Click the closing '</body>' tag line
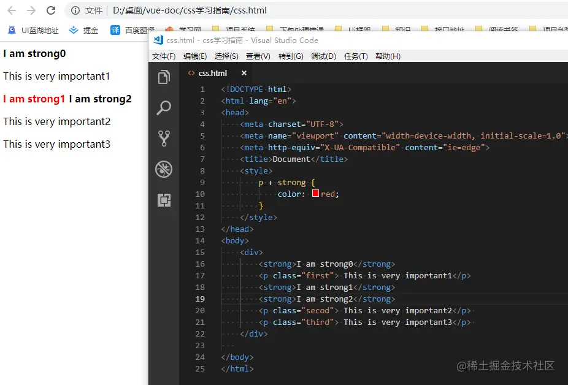Screen dimensions: 568x385 237,357
